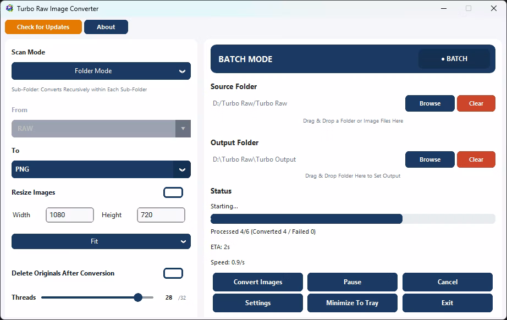Click the Width input field showing 1080
This screenshot has width=507, height=320.
click(x=70, y=215)
